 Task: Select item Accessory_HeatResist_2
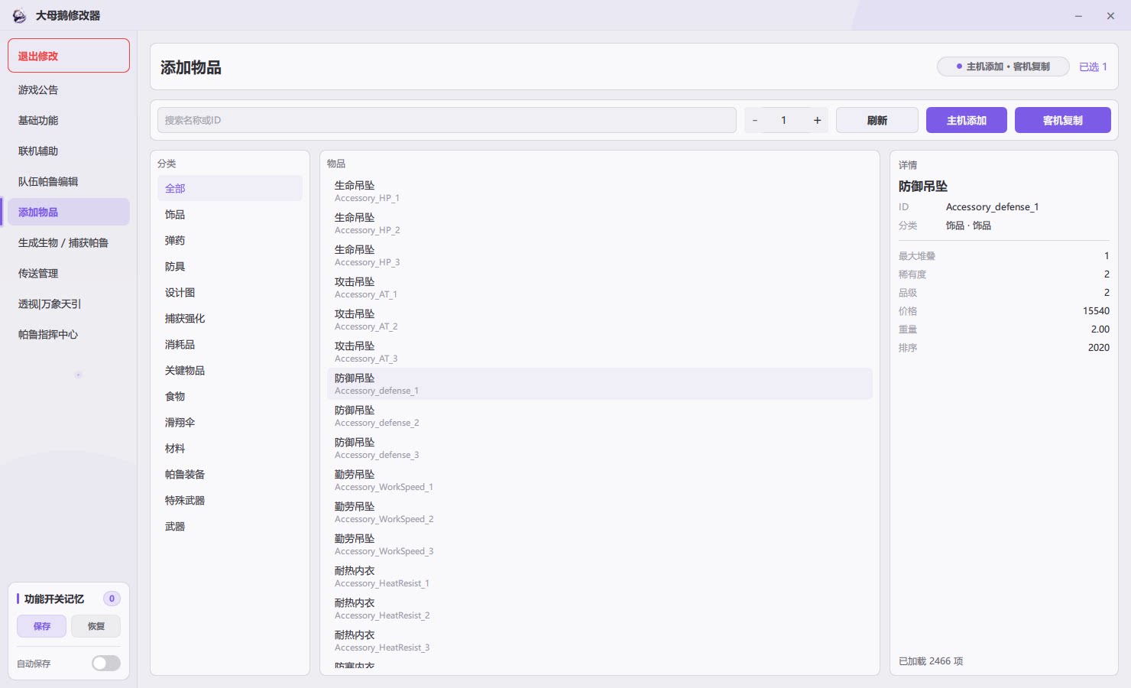point(600,608)
